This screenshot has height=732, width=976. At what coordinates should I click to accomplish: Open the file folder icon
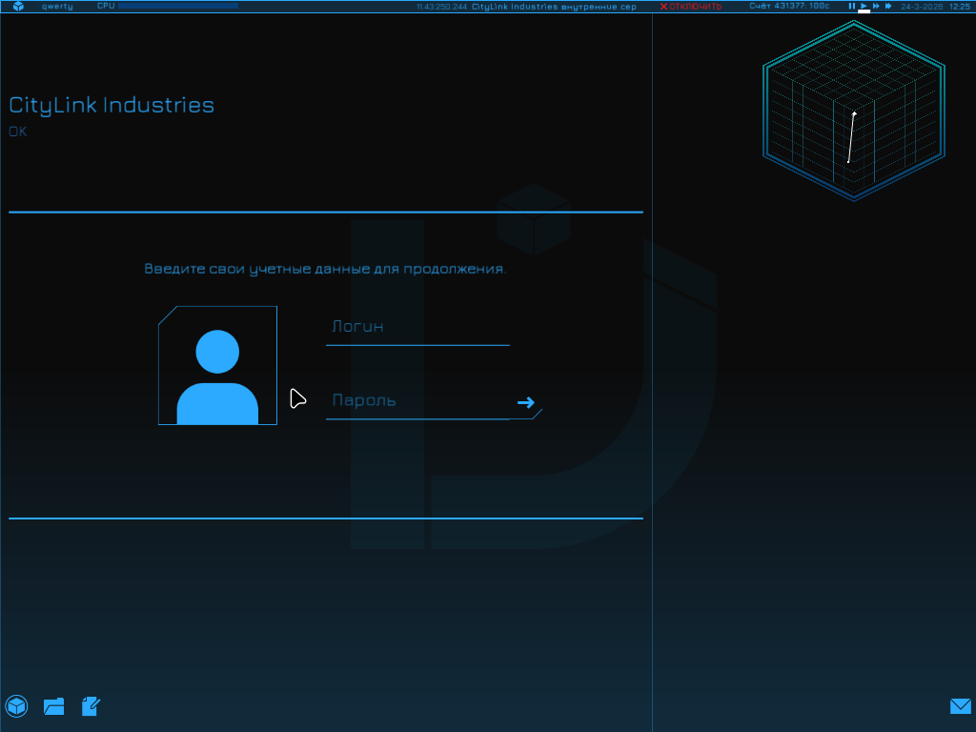[54, 706]
